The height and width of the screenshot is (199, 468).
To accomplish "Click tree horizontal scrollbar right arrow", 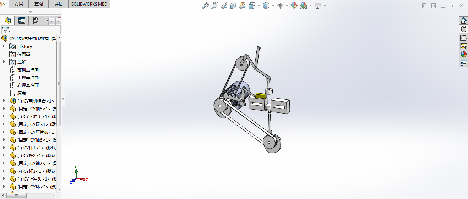I will (x=54, y=195).
